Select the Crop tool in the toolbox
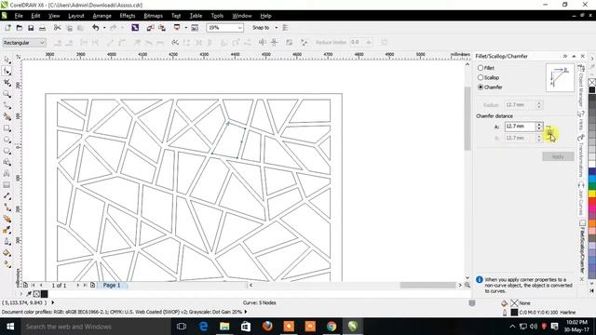Viewport: 596px width, 335px height. tap(7, 83)
